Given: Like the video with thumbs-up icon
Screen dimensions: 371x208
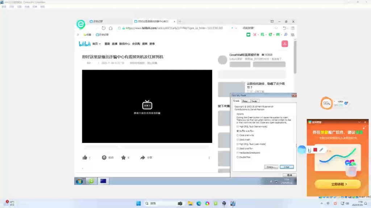Looking at the screenshot, I should (x=85, y=157).
